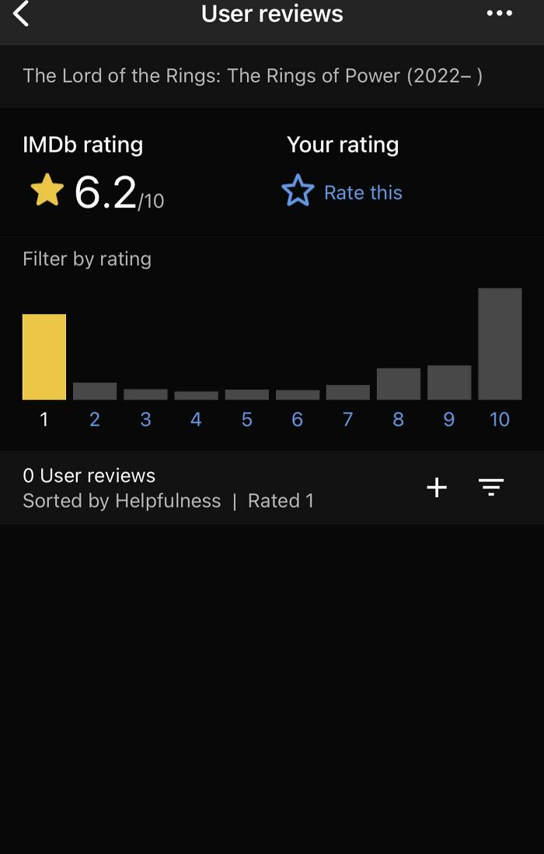
Task: Open the Sorted by Helpfulness option
Action: point(121,500)
